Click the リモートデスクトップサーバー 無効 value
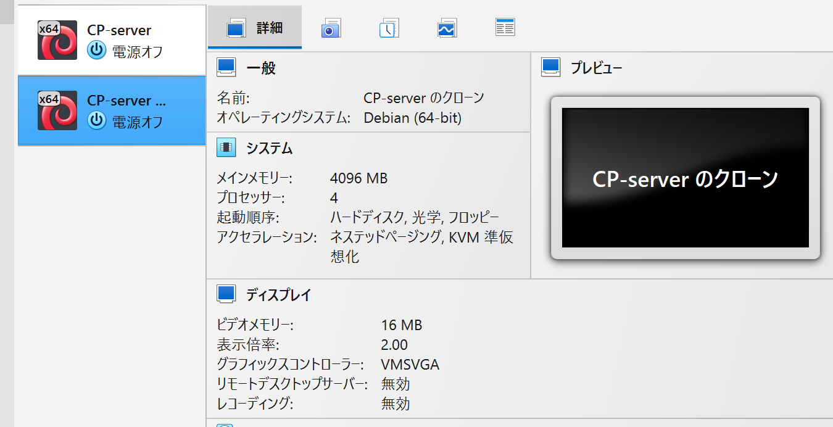 pos(396,384)
